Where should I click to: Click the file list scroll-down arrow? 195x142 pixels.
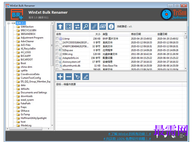(185, 68)
